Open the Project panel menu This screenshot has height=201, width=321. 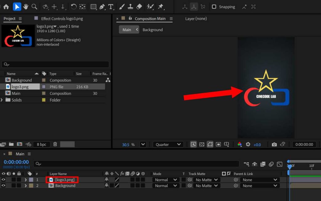click(x=20, y=19)
